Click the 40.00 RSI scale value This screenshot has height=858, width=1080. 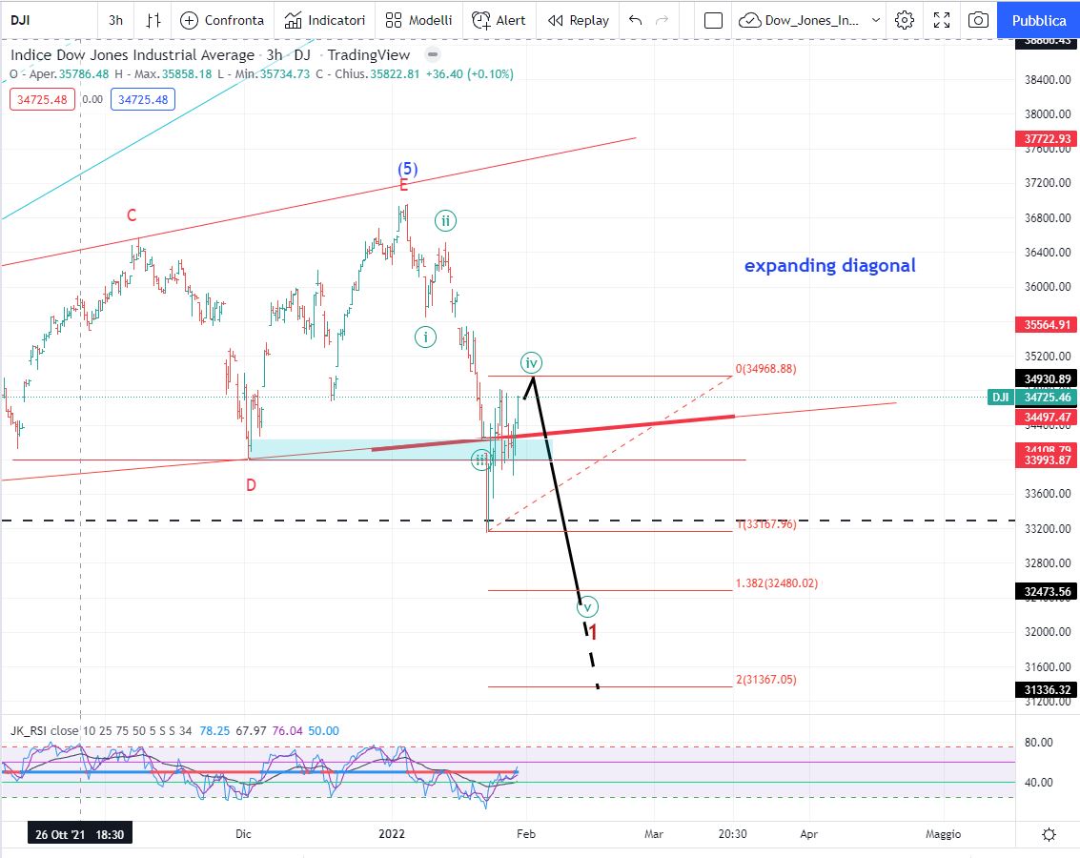(x=1039, y=783)
